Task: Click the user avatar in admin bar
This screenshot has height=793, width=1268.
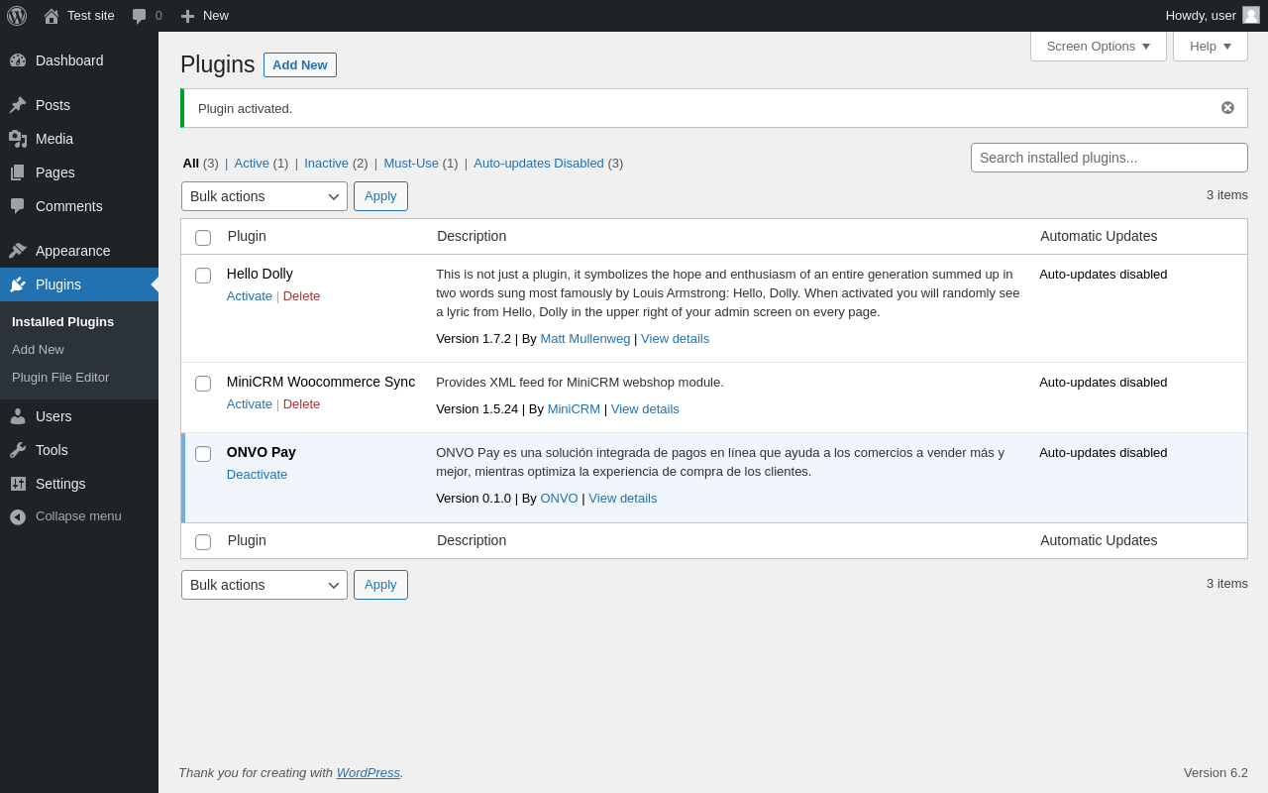Action: coord(1251,16)
